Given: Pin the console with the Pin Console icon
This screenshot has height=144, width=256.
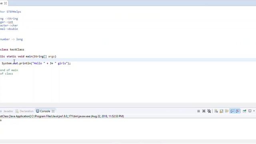Looking at the screenshot, I should [244, 111].
